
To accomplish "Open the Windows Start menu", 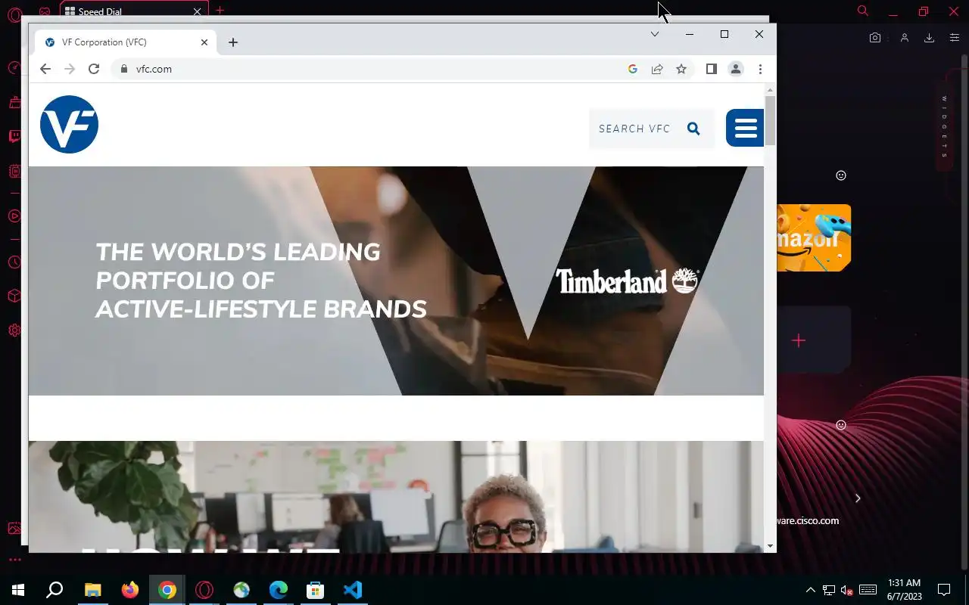I will pyautogui.click(x=18, y=590).
